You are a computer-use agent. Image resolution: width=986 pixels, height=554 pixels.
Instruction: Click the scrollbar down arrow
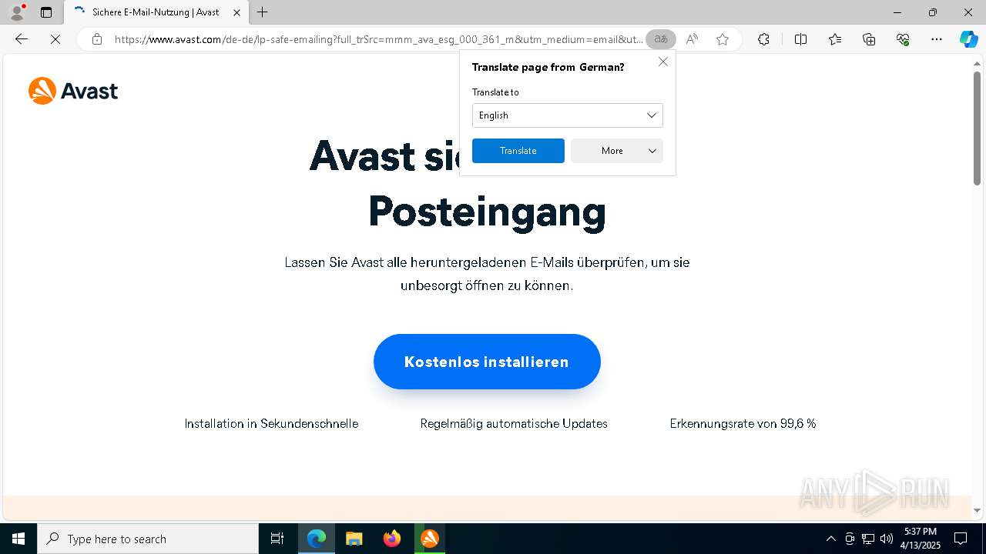[x=977, y=511]
